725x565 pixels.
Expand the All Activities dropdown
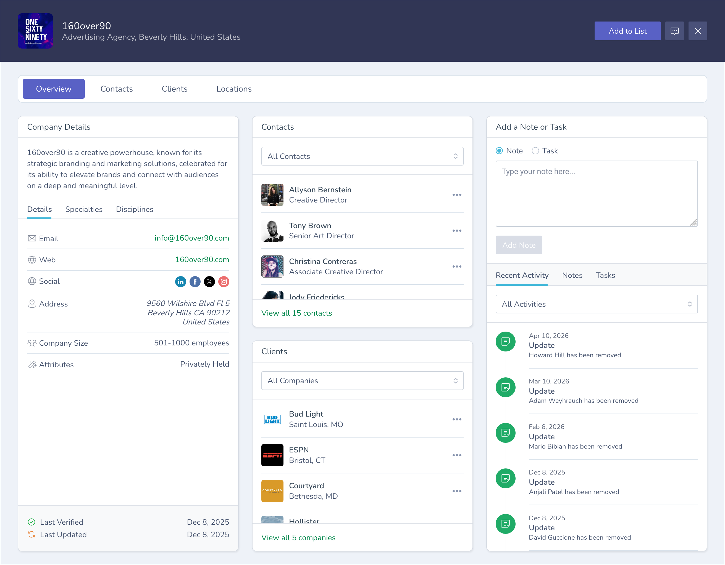coord(597,304)
